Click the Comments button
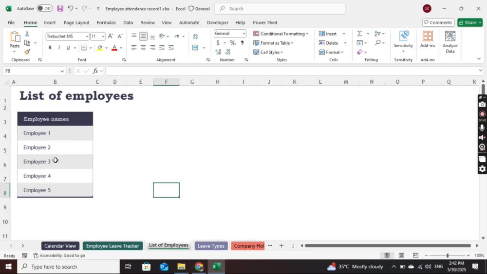487x274 pixels. pos(438,23)
